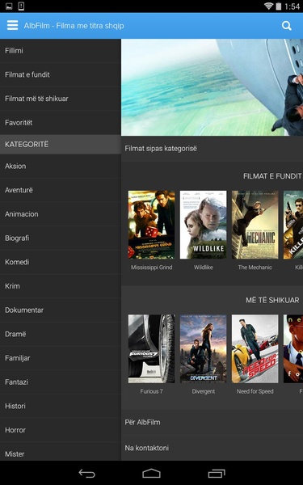303x485 pixels.
Task: Browse the Dokumentar category
Action: click(x=61, y=310)
